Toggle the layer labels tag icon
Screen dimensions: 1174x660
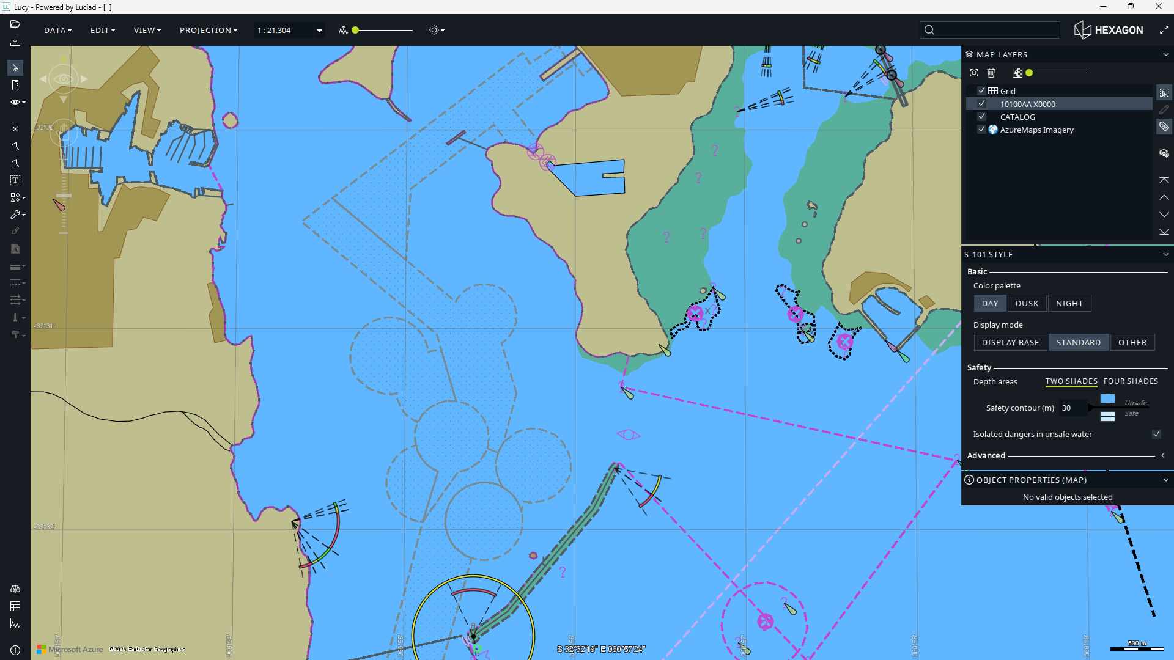[1164, 127]
